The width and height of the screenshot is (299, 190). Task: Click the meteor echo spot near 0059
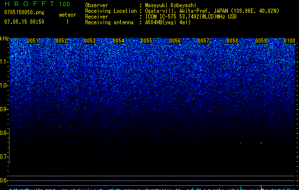tap(261, 143)
